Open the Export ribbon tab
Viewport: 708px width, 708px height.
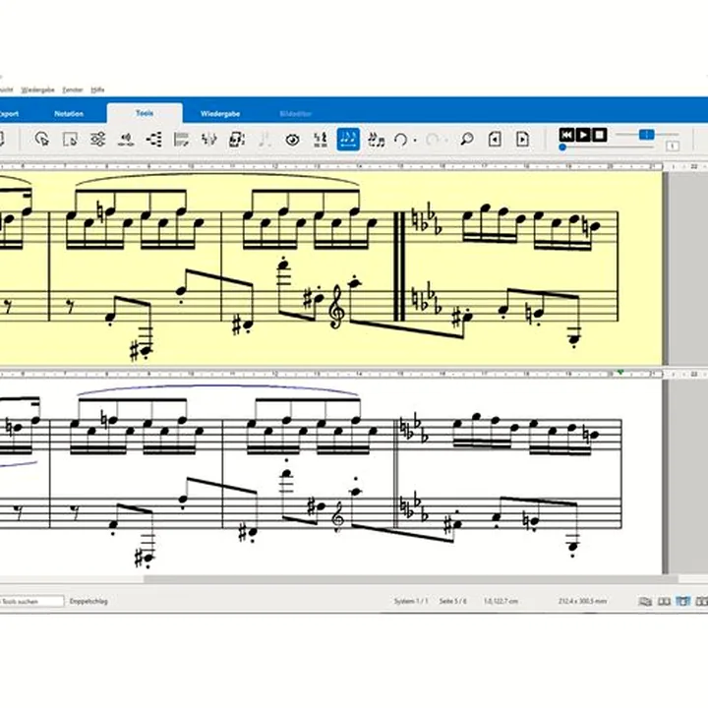[x=8, y=114]
